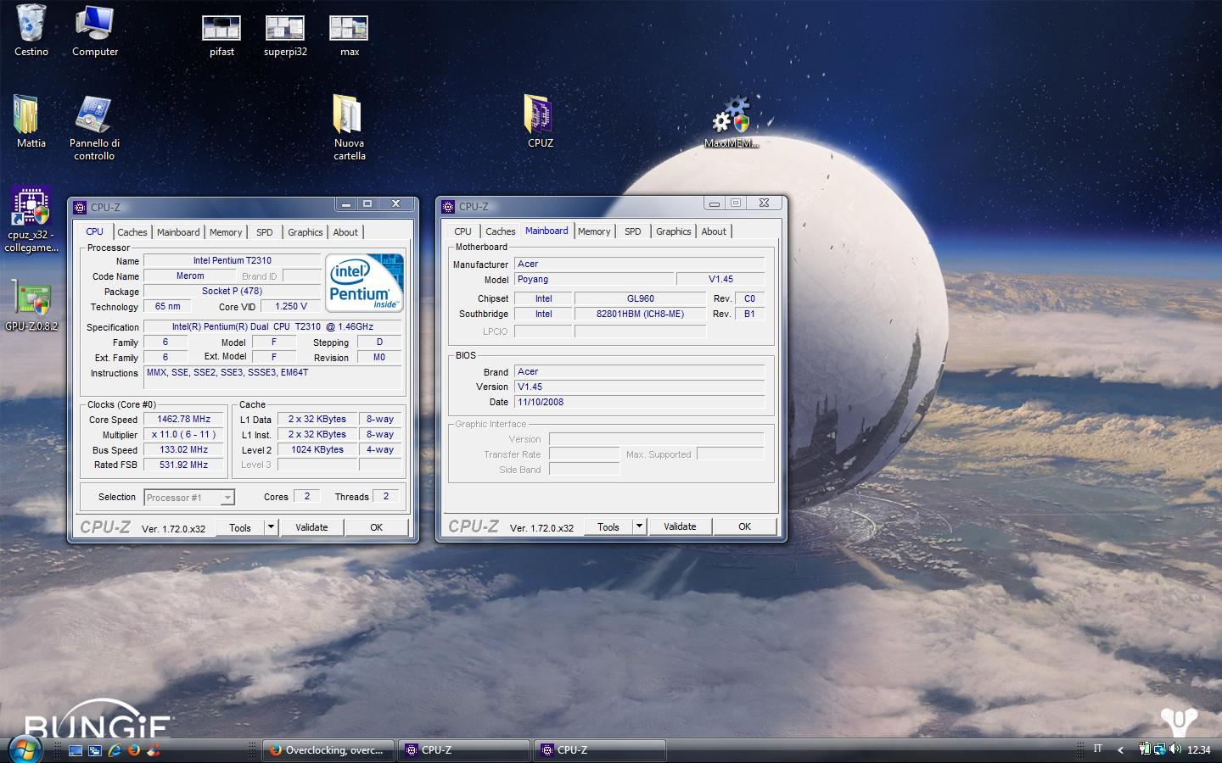Switch to Mainboard tab in left CPU-Z window
The width and height of the screenshot is (1222, 763).
178,232
